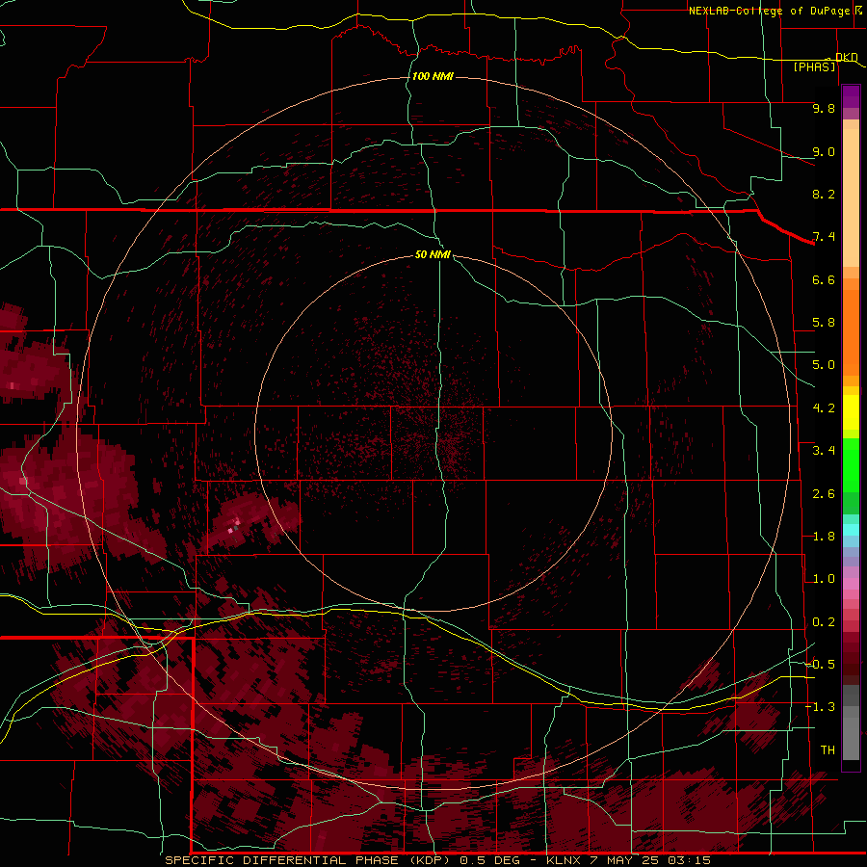Click the 7 MAY 25 date in the caption

point(625,860)
